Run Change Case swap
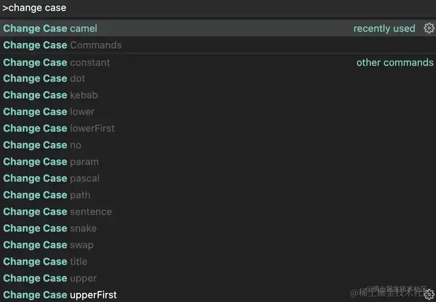 pos(218,245)
